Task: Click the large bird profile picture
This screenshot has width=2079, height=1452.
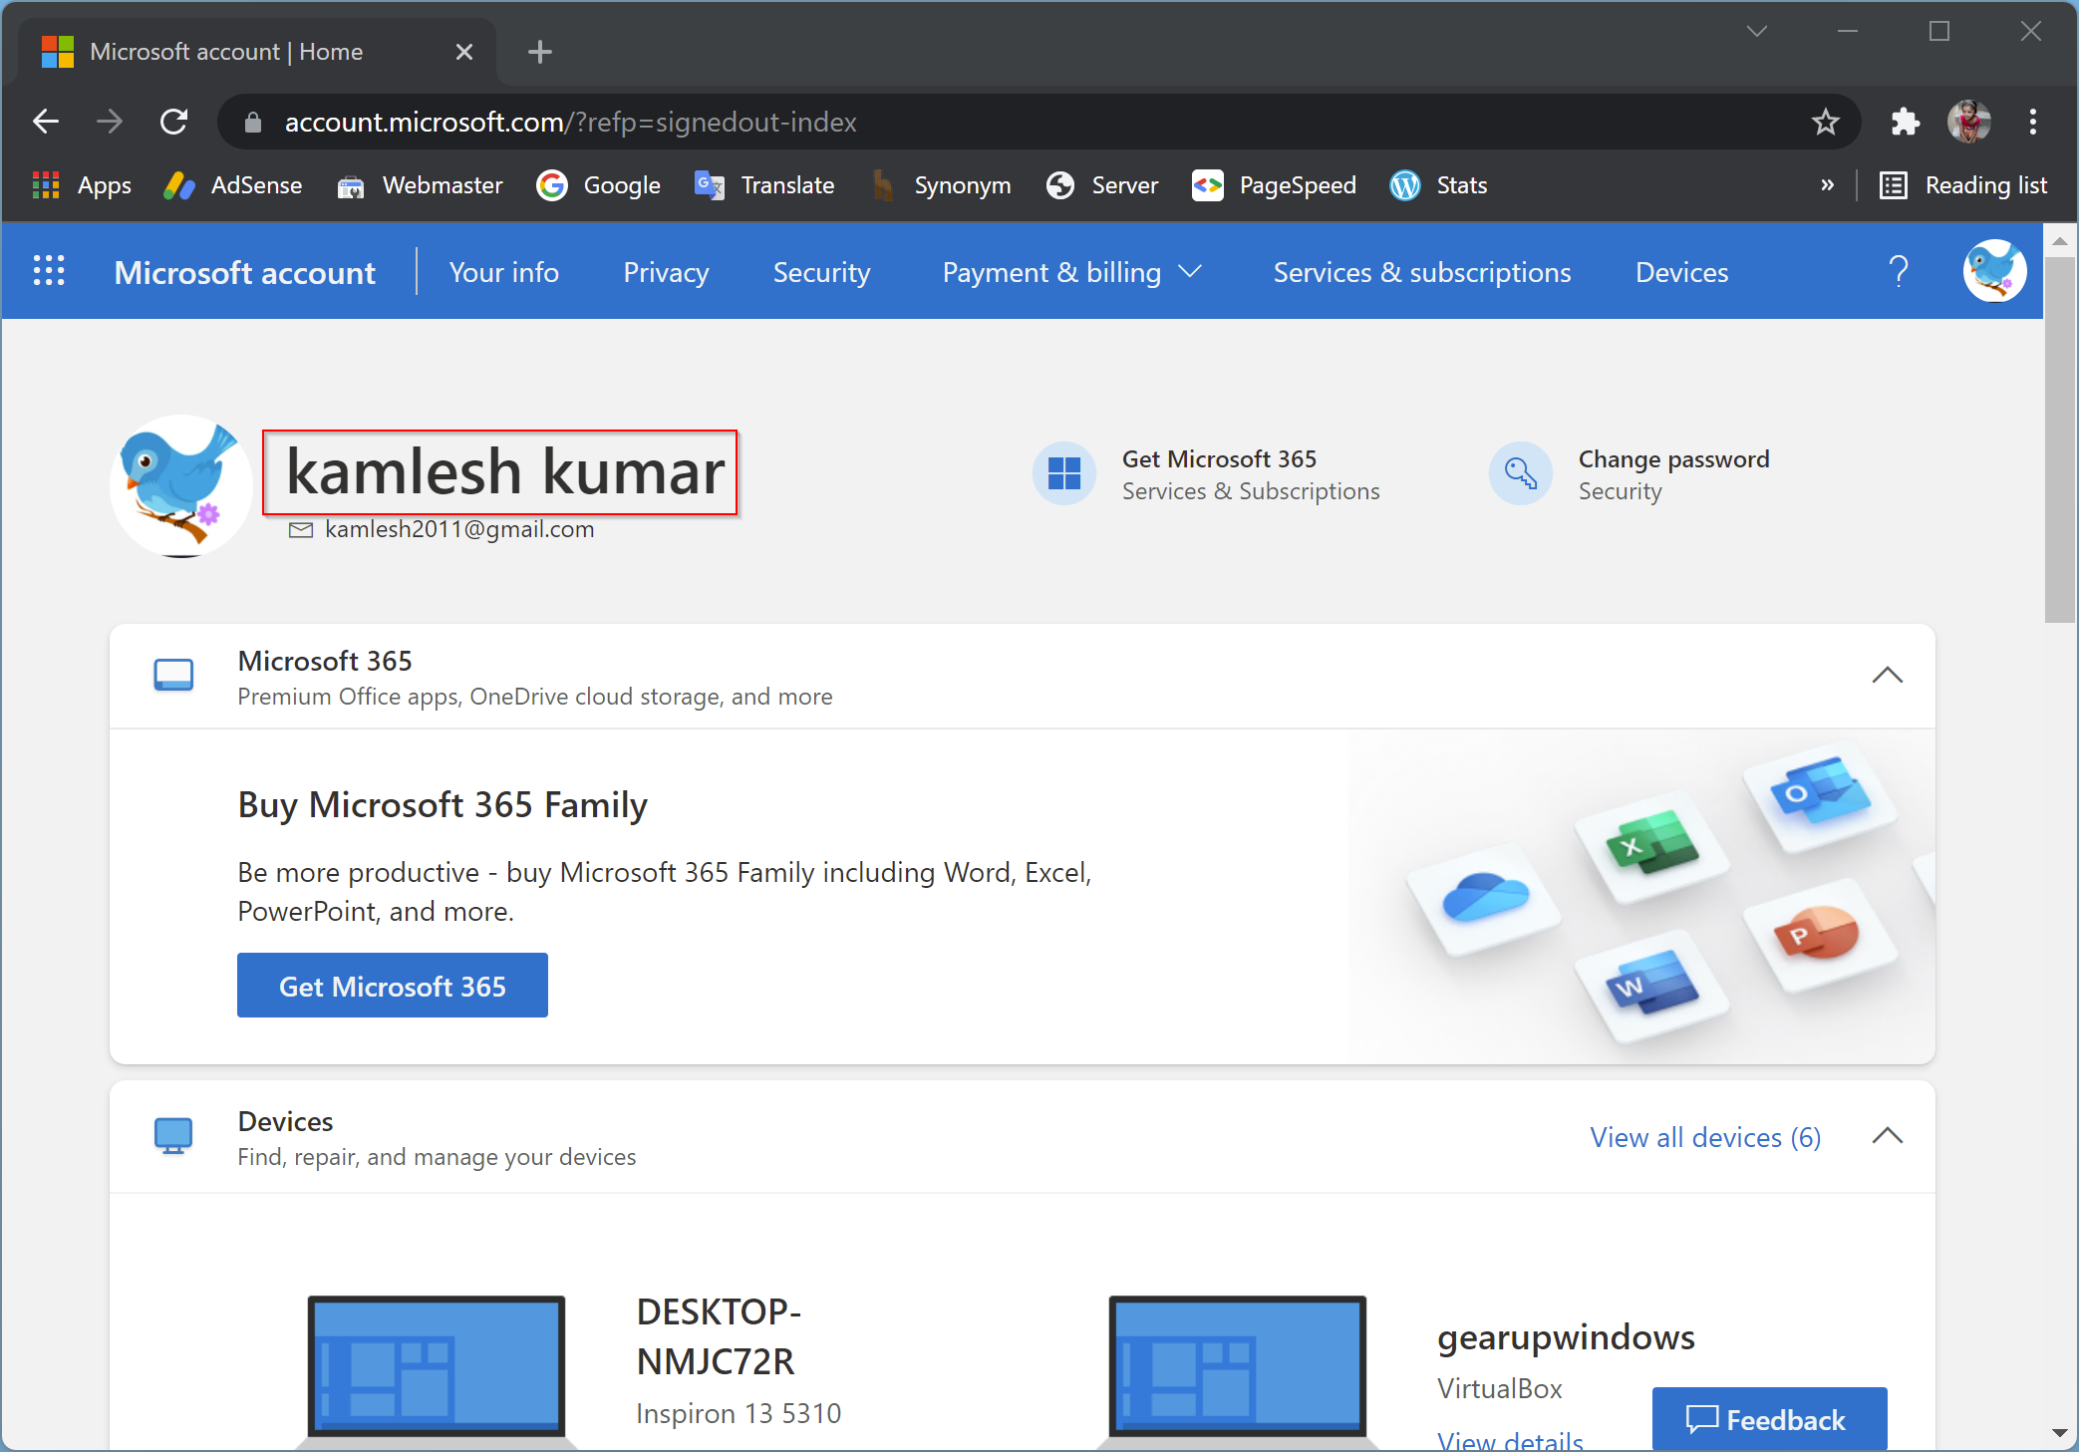Action: point(181,486)
